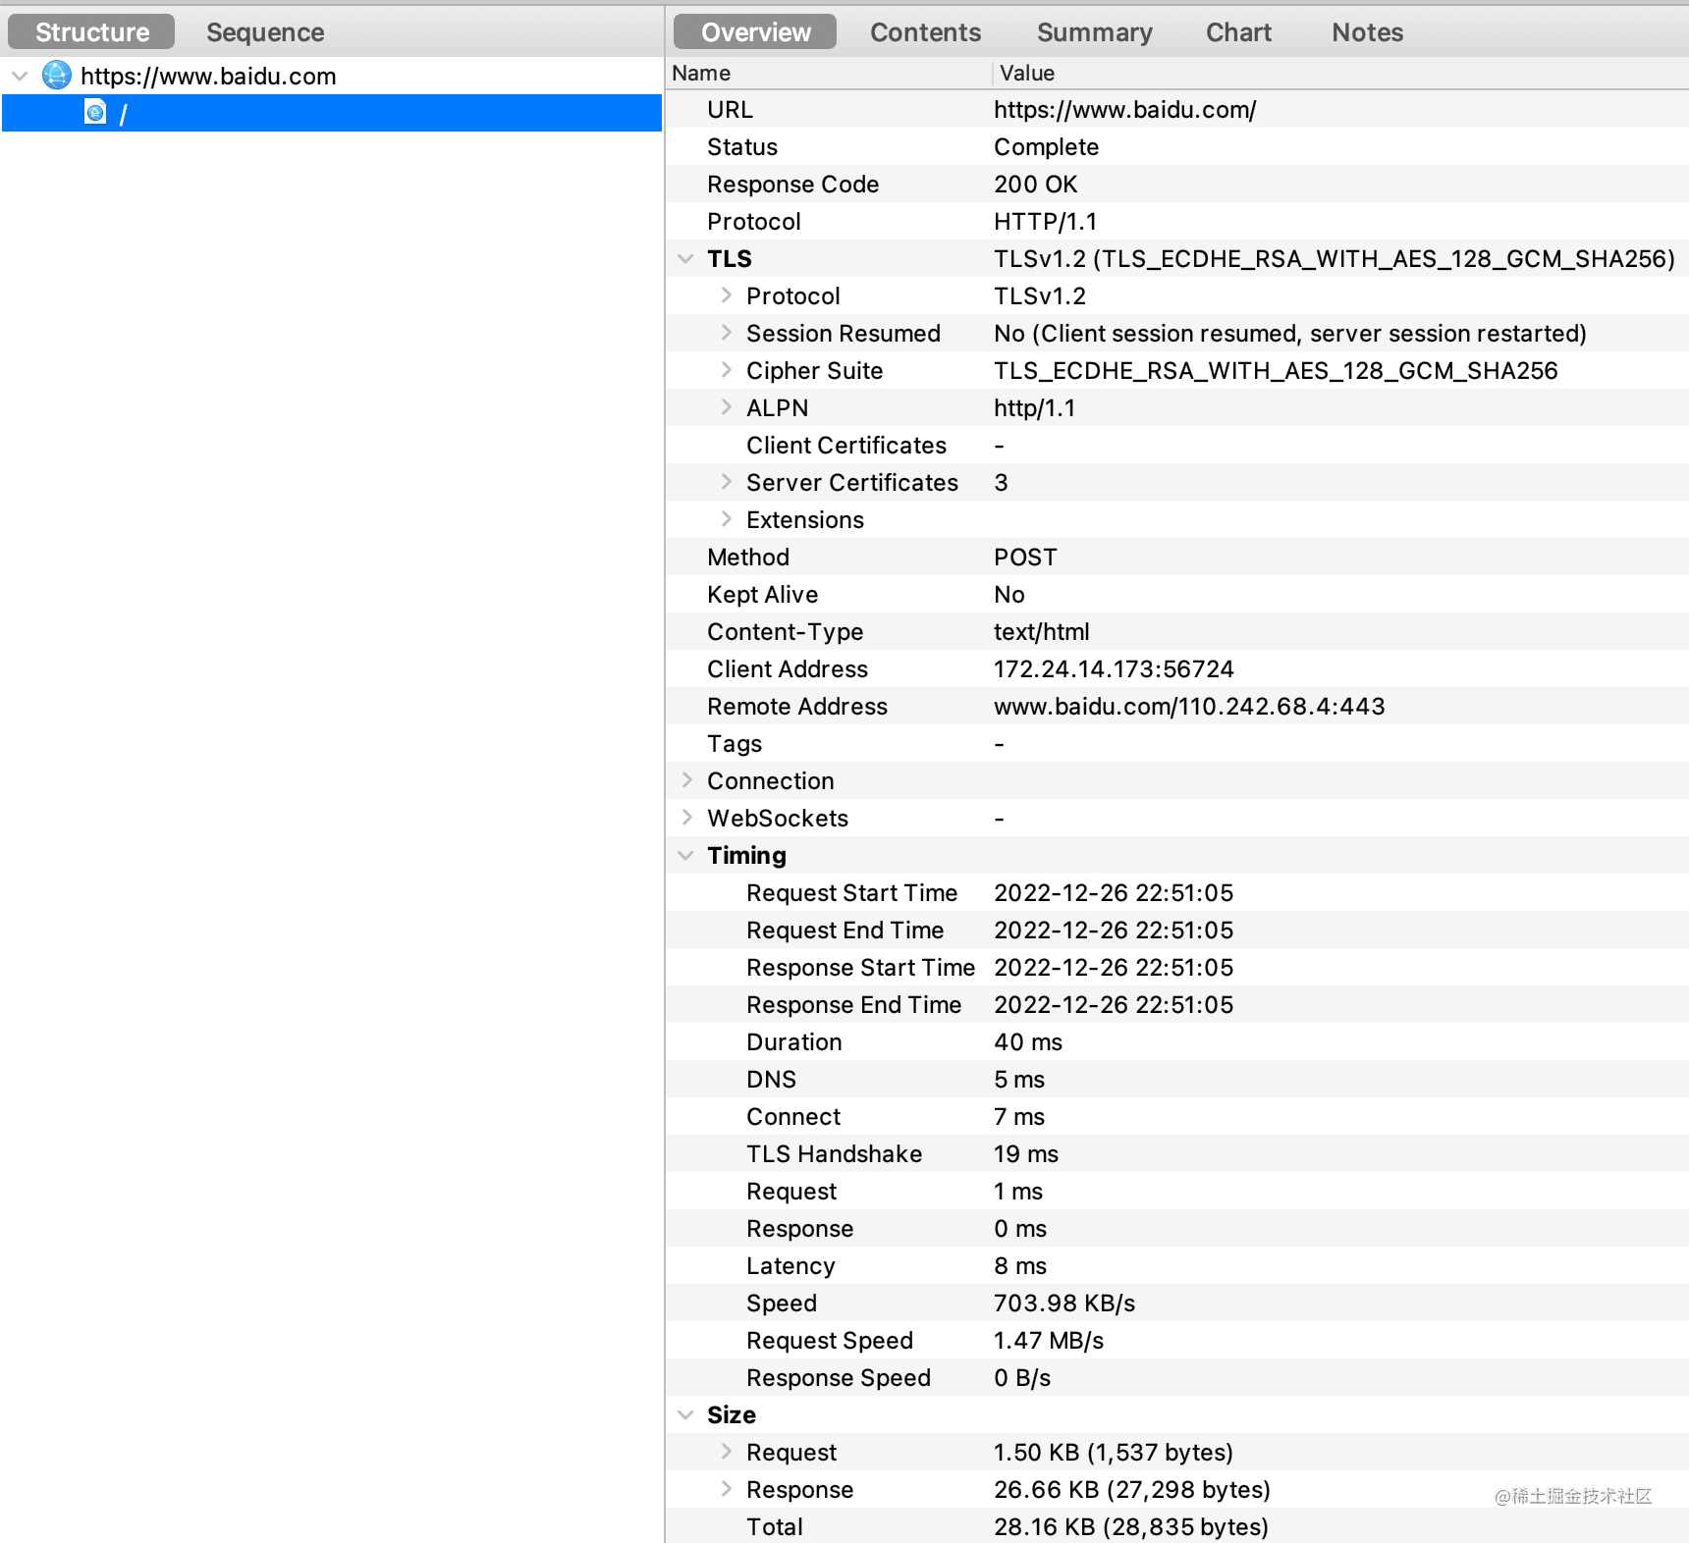
Task: Select the / request row in the tree
Action: 332,113
